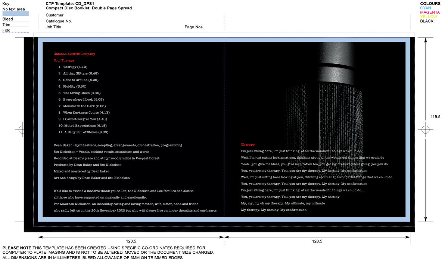Viewport: 448px width, 260px height.
Task: Click the left page 120.5 width dimension
Action: (x=131, y=241)
